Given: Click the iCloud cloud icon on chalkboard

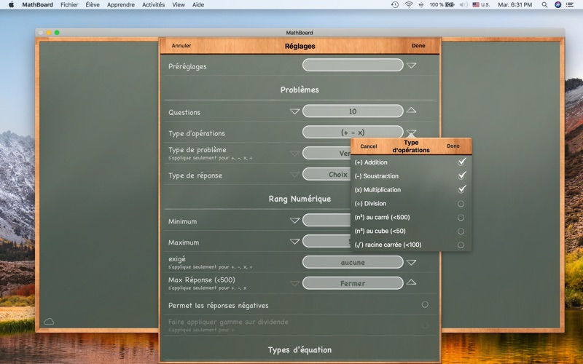Looking at the screenshot, I should click(49, 321).
